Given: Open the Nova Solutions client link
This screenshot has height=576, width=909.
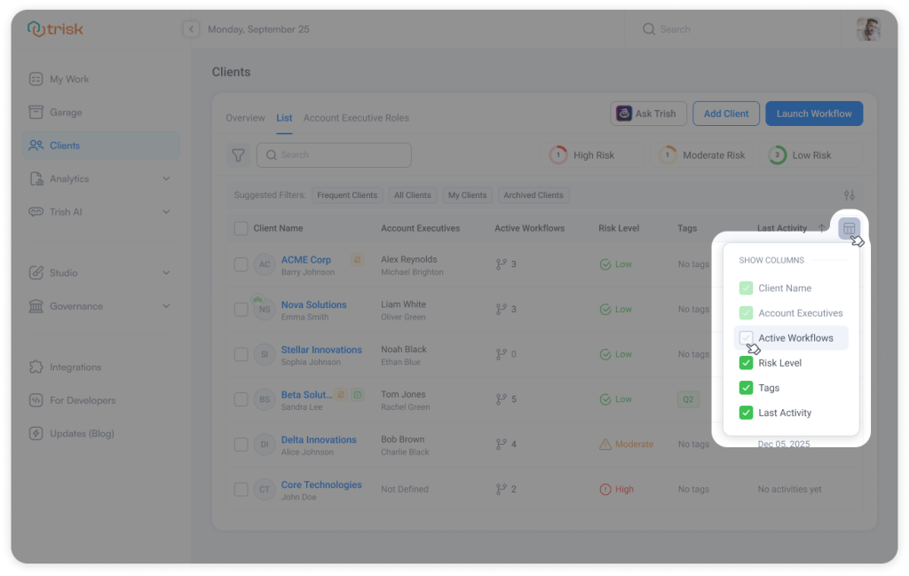Looking at the screenshot, I should click(314, 304).
